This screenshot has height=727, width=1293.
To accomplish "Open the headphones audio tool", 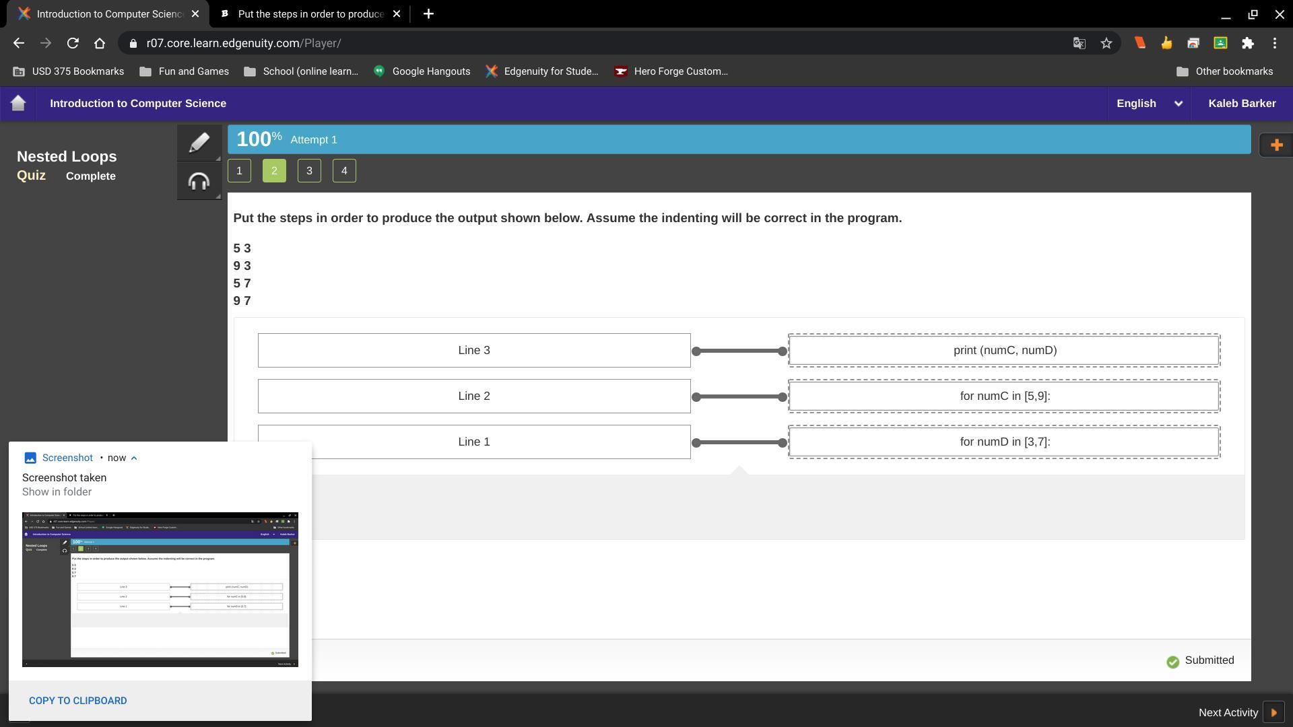I will click(x=199, y=182).
